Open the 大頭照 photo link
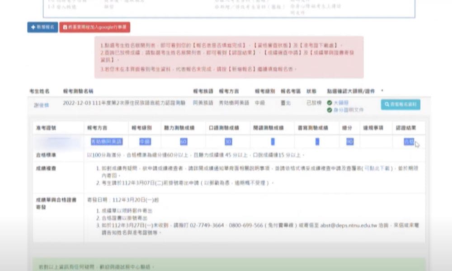The width and height of the screenshot is (452, 271). click(341, 103)
